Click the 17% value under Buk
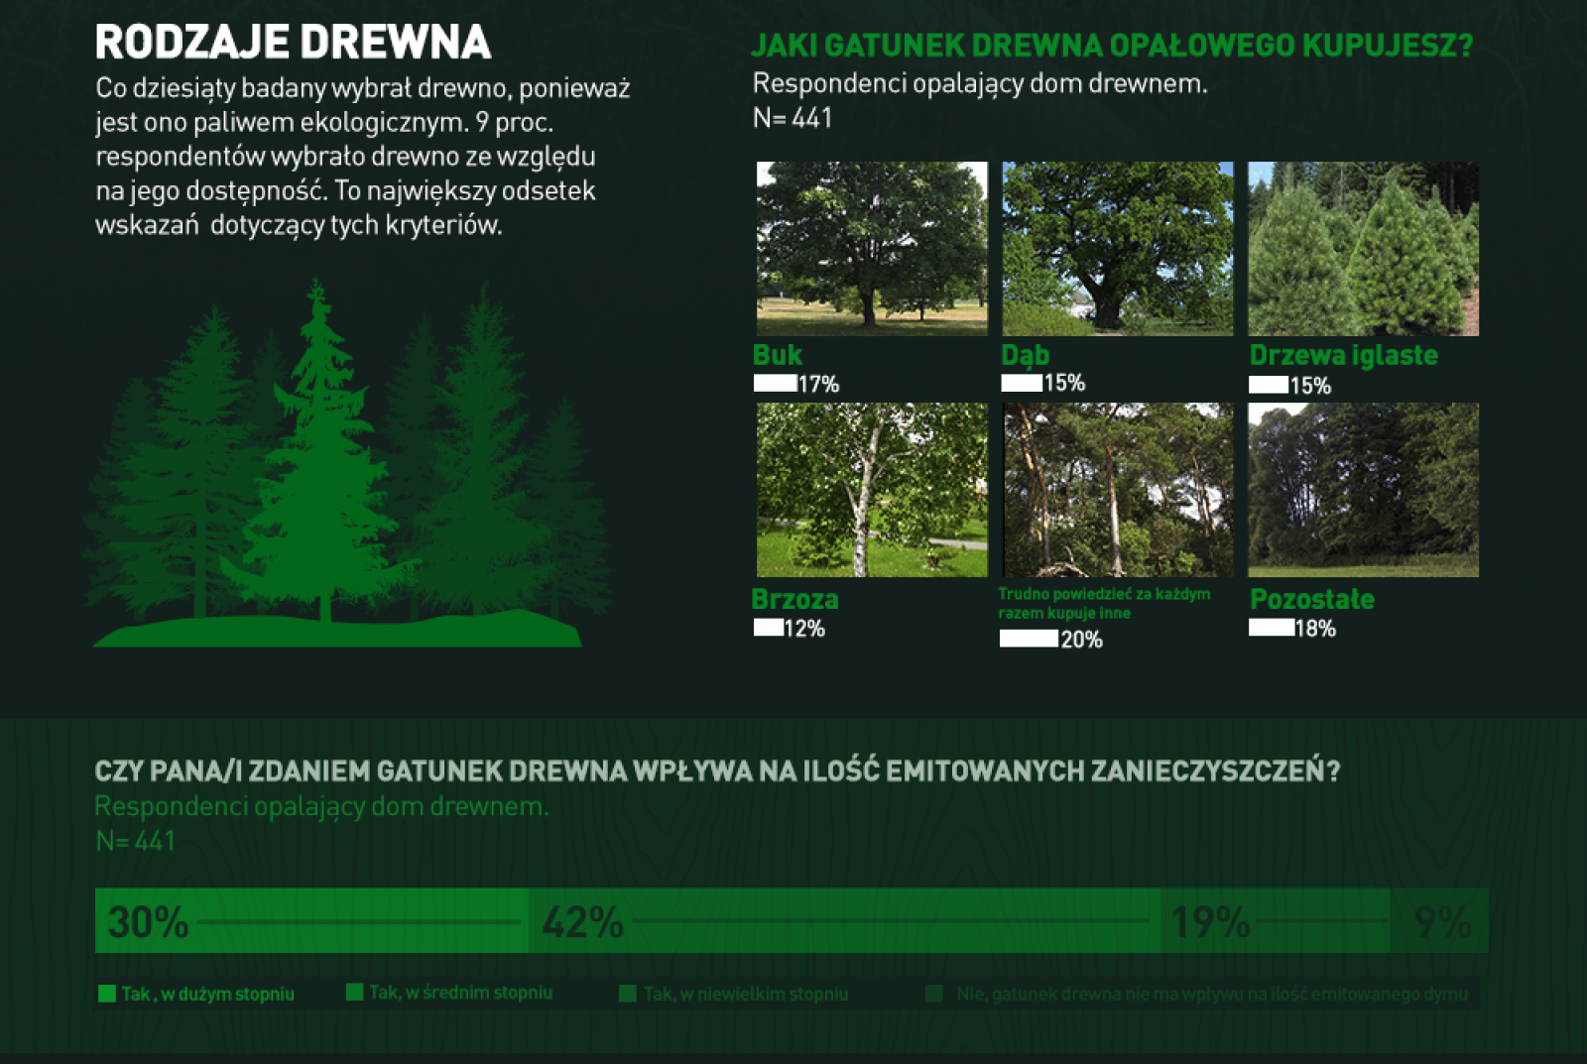 (x=818, y=384)
